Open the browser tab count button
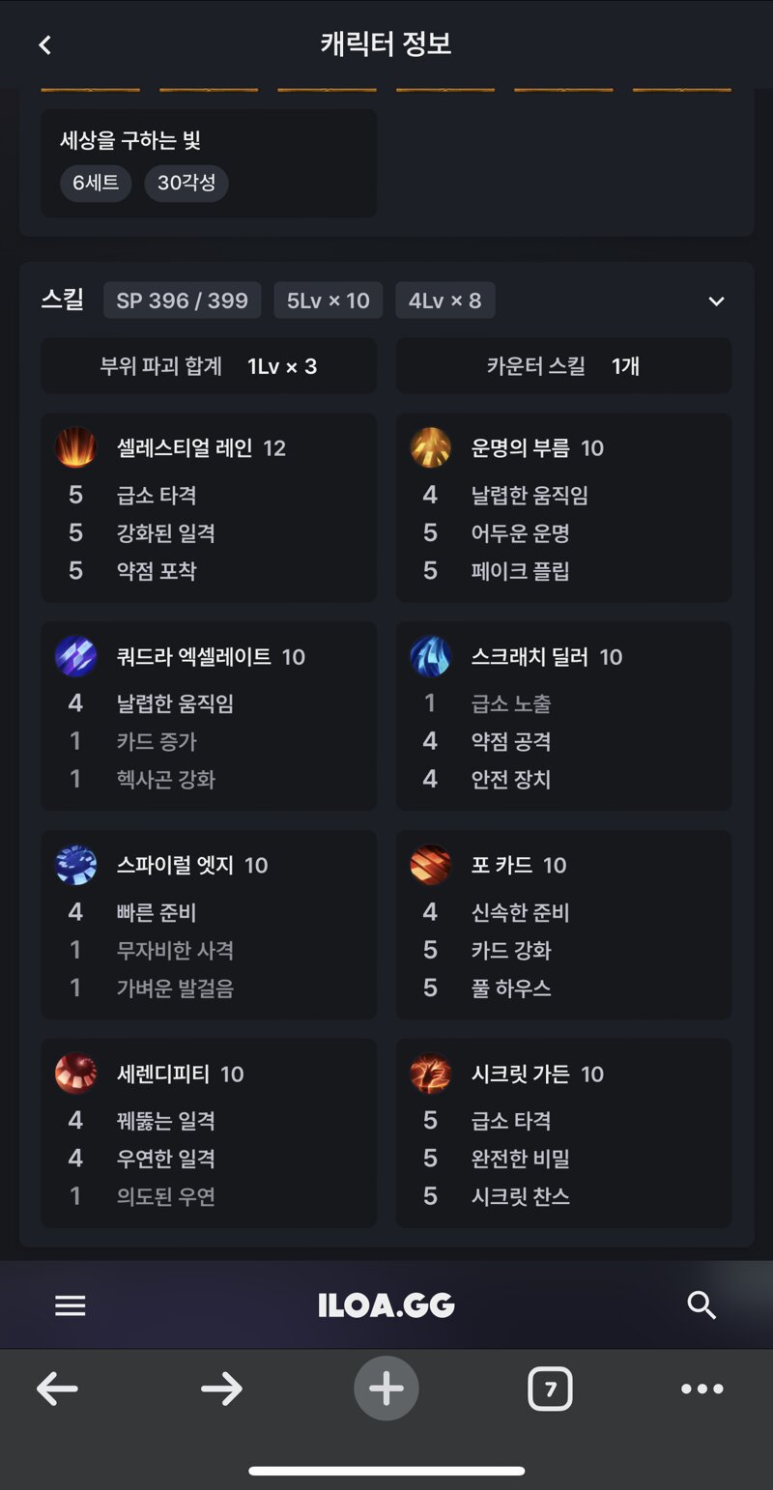Image resolution: width=773 pixels, height=1490 pixels. point(550,1390)
